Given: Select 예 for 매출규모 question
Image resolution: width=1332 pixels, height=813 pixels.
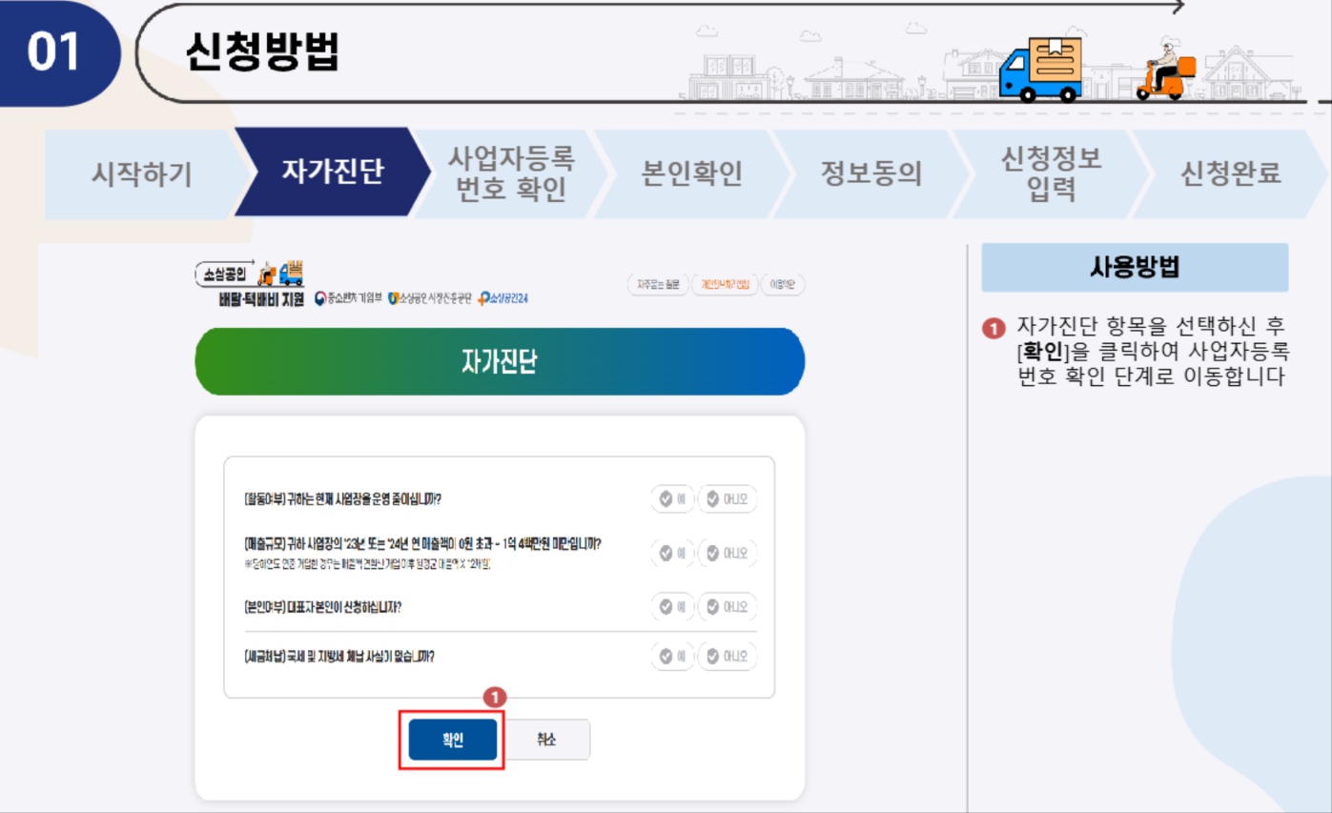Looking at the screenshot, I should coord(673,553).
